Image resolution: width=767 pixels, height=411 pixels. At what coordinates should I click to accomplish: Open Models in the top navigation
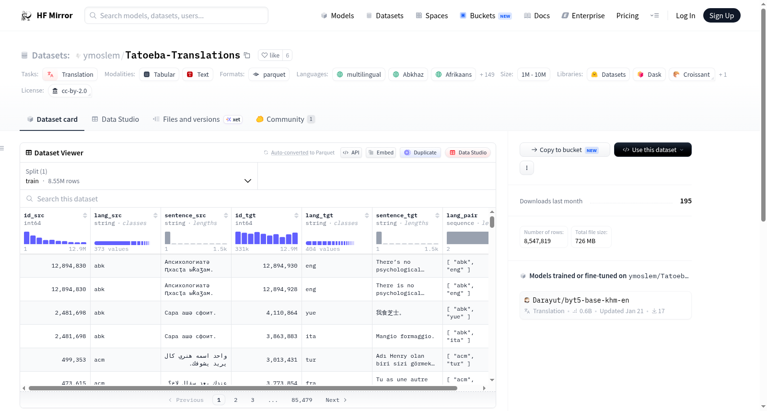coord(337,16)
